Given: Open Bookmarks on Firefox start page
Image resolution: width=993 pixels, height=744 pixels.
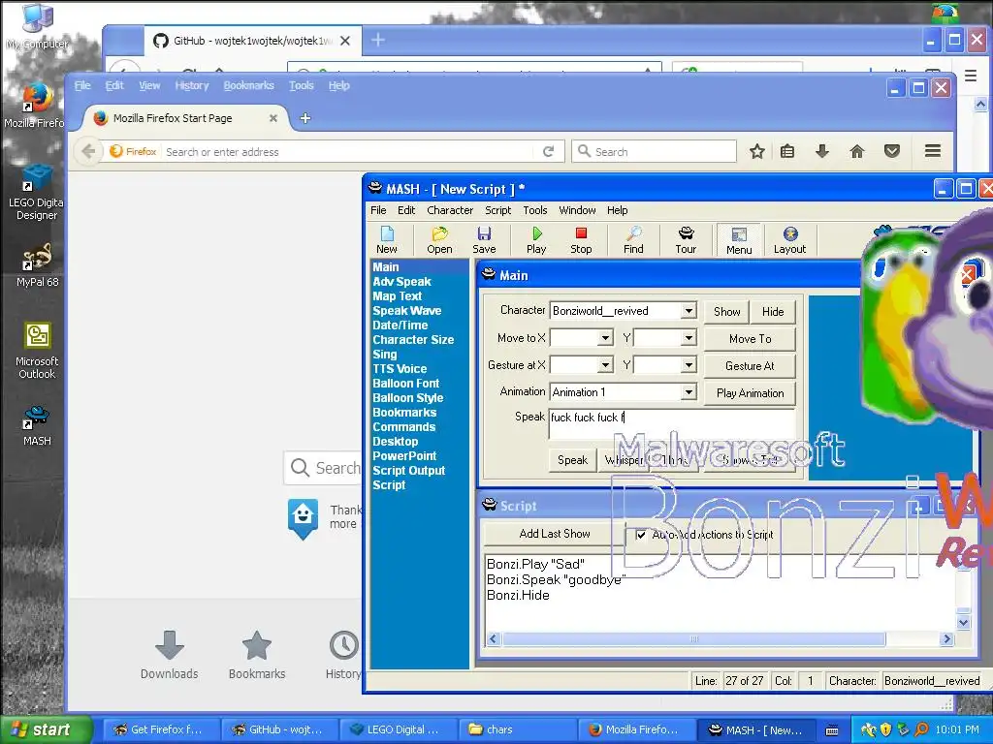Looking at the screenshot, I should [256, 656].
